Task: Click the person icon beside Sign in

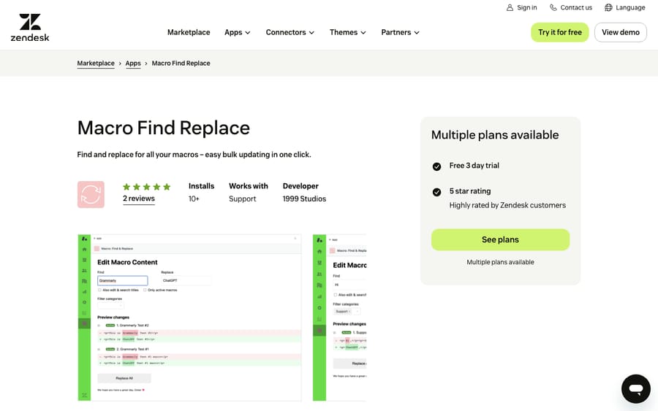Action: [510, 7]
